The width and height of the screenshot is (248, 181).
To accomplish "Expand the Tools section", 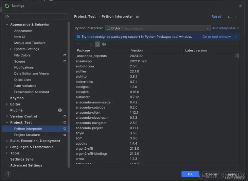I will [x=7, y=153].
